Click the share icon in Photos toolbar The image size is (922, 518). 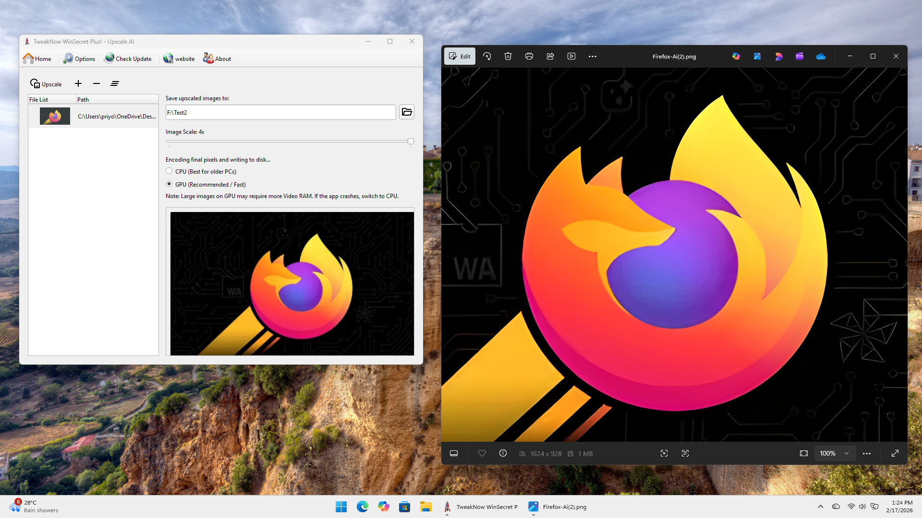(550, 56)
